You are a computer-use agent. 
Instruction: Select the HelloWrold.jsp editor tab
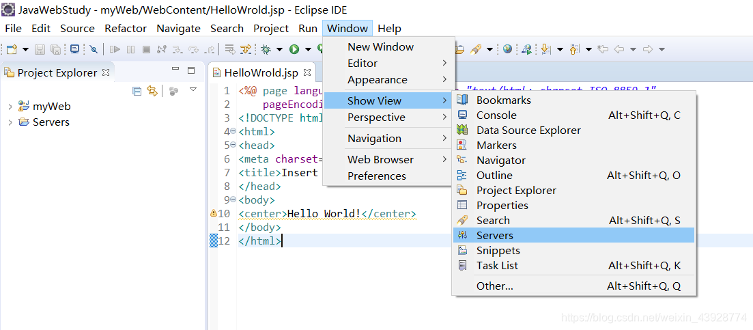click(x=261, y=73)
